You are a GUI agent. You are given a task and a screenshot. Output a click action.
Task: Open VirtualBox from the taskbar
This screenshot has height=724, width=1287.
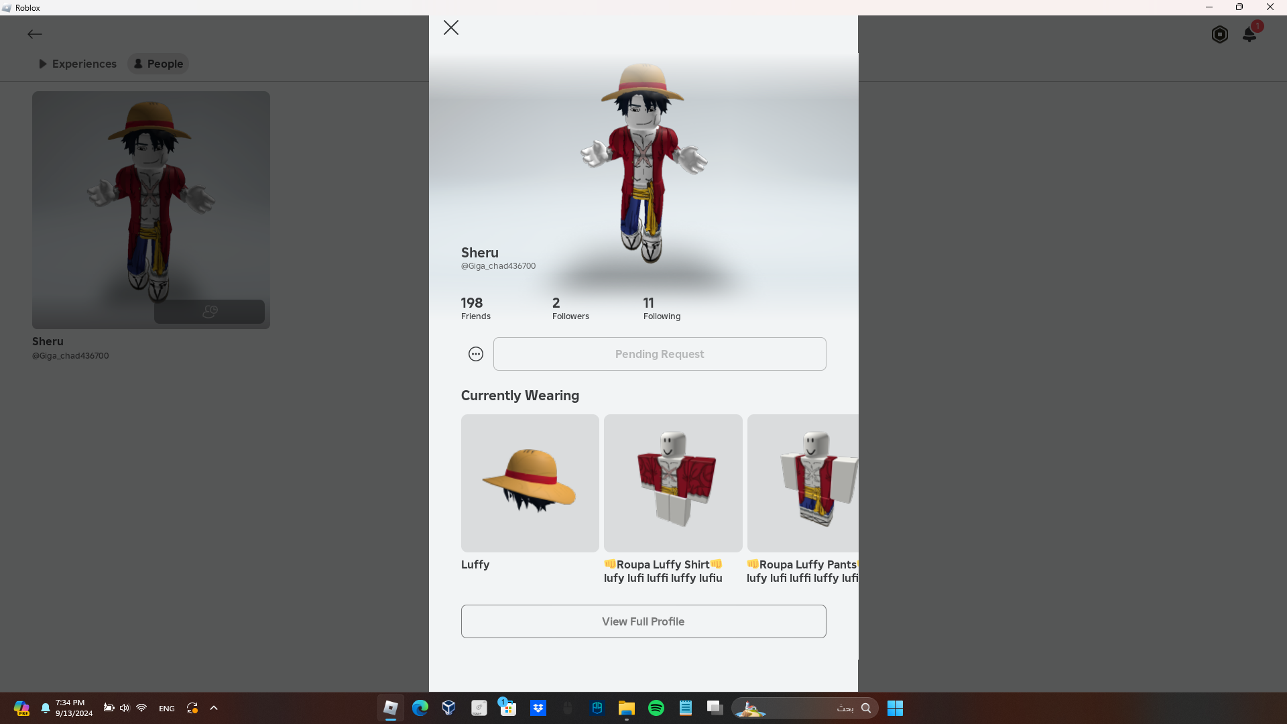point(449,708)
